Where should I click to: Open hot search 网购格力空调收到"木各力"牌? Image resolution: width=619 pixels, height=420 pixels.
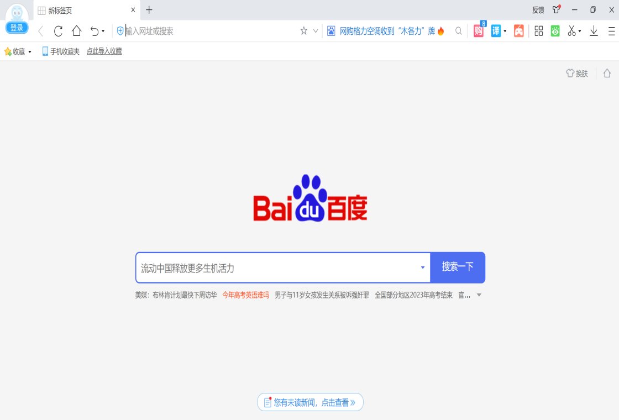tap(387, 31)
